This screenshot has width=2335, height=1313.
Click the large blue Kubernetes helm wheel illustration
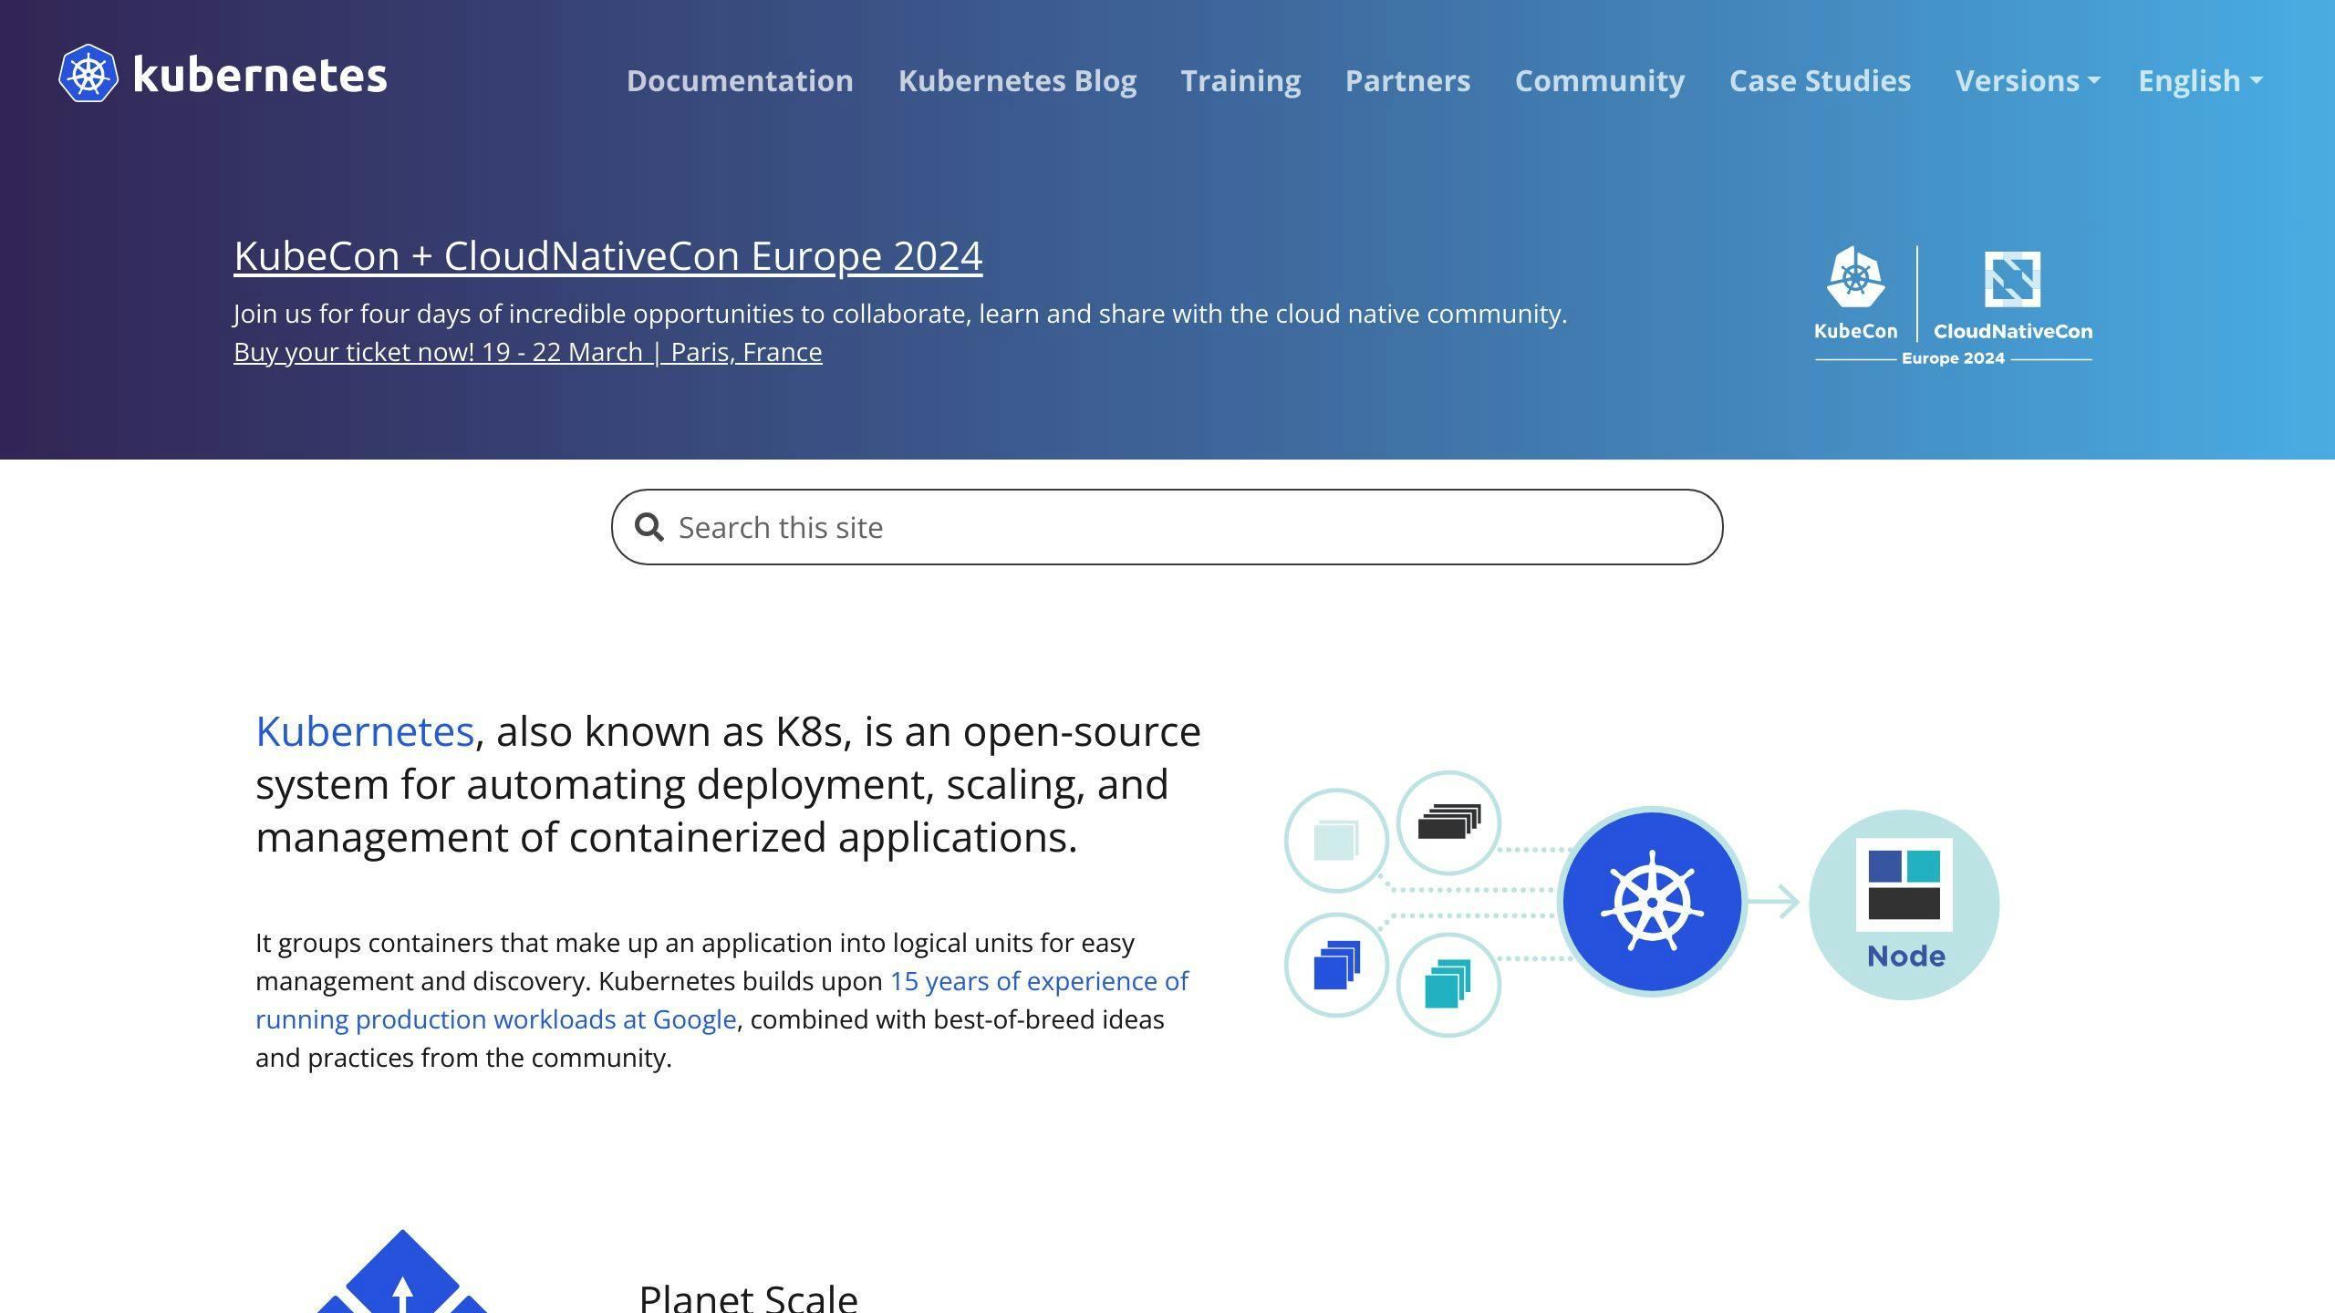(1655, 901)
